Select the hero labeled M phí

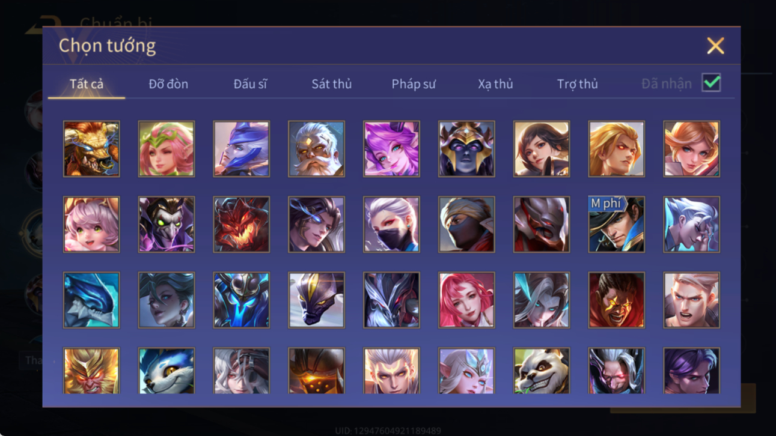616,224
